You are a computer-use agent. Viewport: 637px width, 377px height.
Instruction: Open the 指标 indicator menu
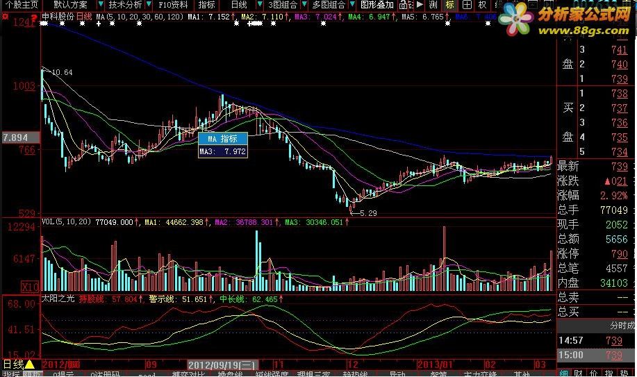point(206,5)
